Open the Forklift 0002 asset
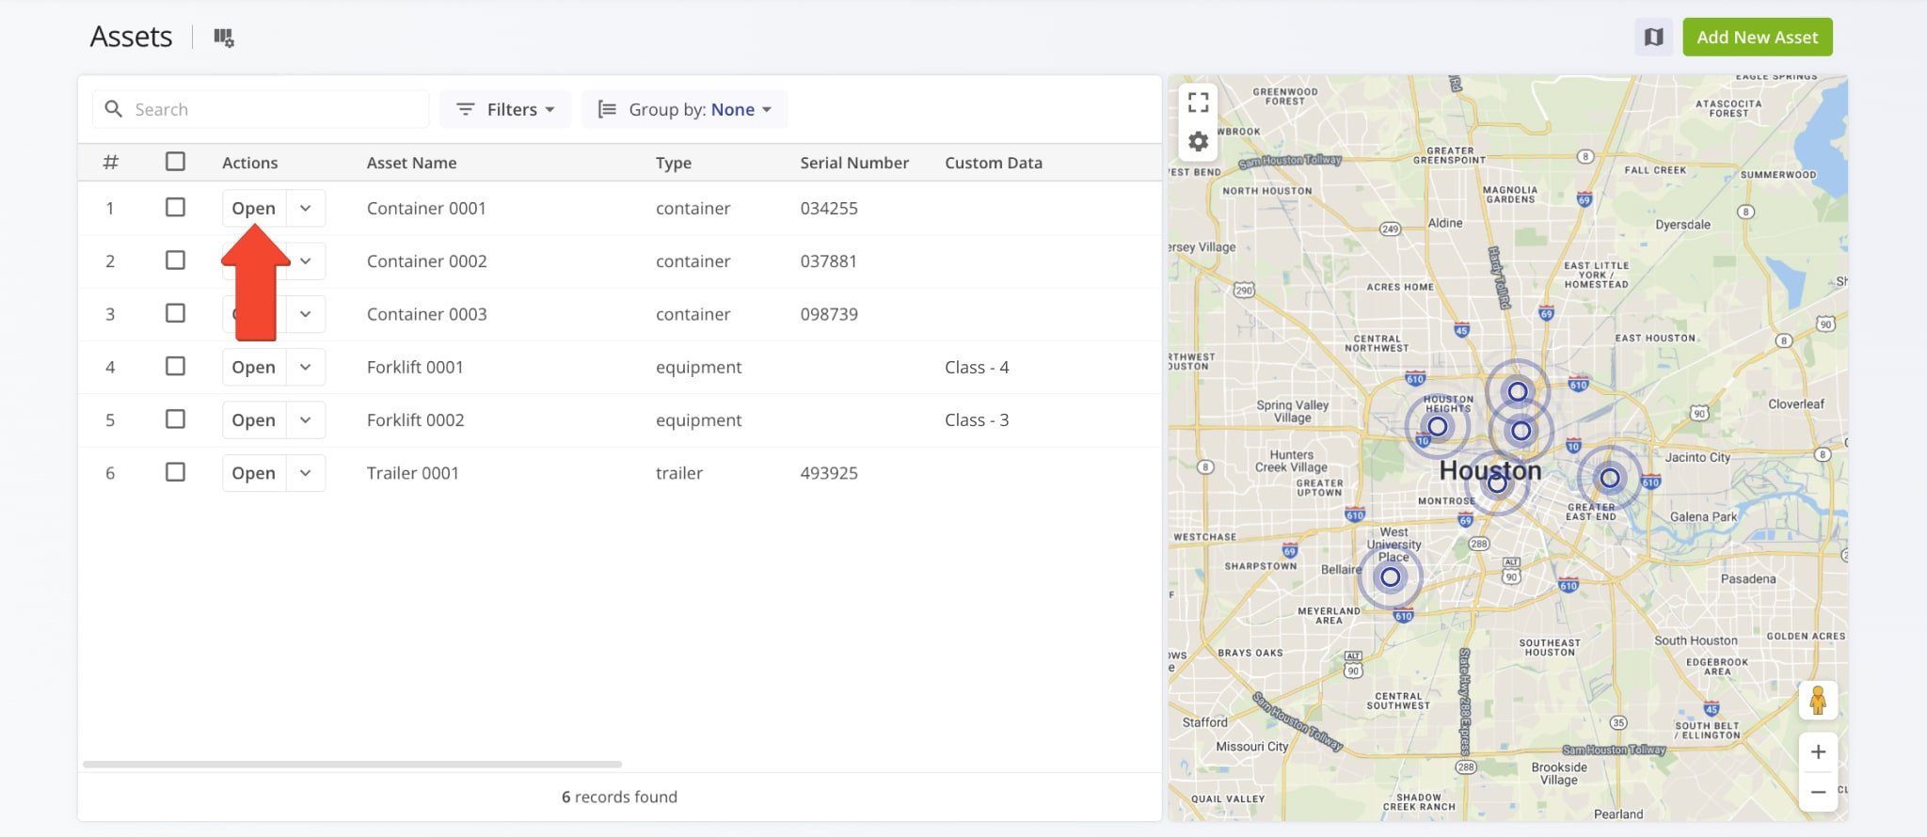Image resolution: width=1927 pixels, height=837 pixels. coord(253,420)
